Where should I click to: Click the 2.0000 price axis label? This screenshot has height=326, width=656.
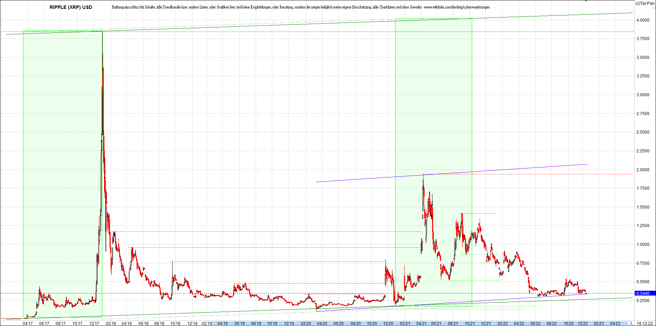[x=643, y=170]
